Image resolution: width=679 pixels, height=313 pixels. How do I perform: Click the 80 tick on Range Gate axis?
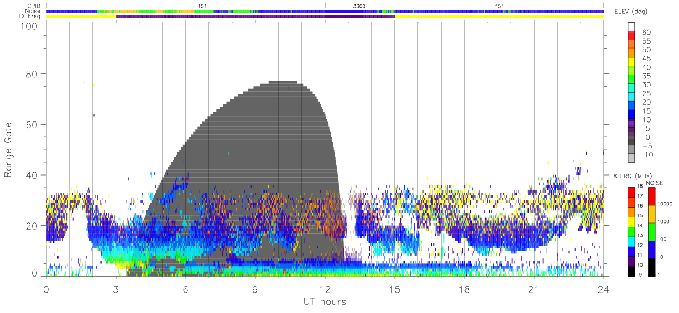click(30, 74)
